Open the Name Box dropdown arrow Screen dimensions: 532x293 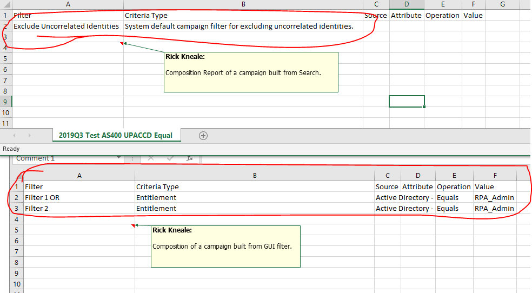coord(119,158)
